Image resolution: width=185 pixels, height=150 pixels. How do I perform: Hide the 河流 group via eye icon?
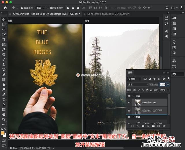[x=129, y=96]
